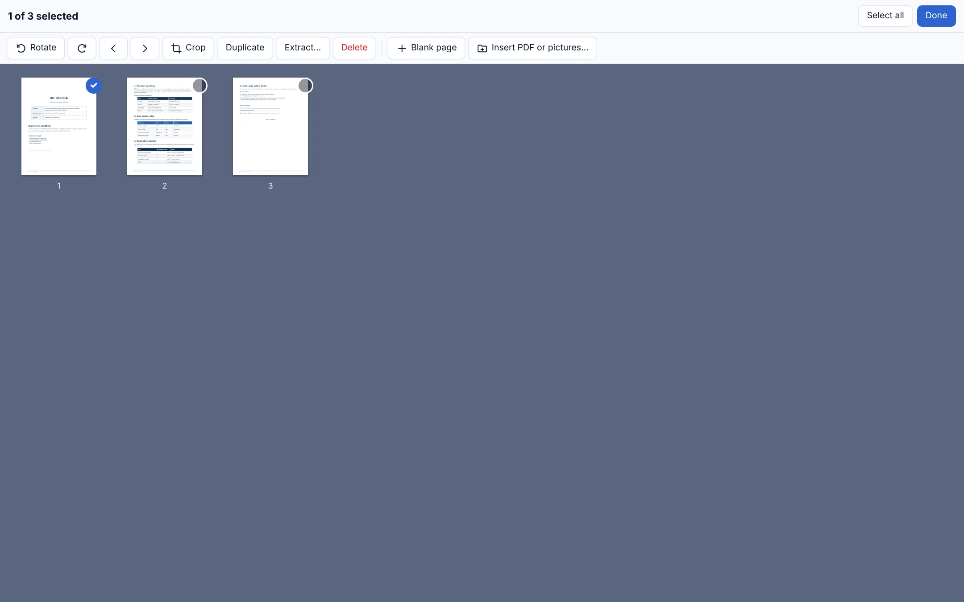Click page number label 3
The image size is (964, 602).
[270, 186]
